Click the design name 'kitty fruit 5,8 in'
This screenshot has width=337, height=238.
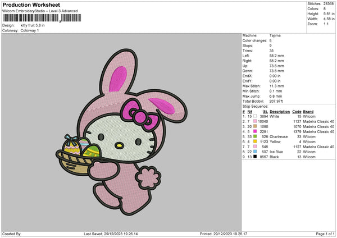pyautogui.click(x=33, y=25)
